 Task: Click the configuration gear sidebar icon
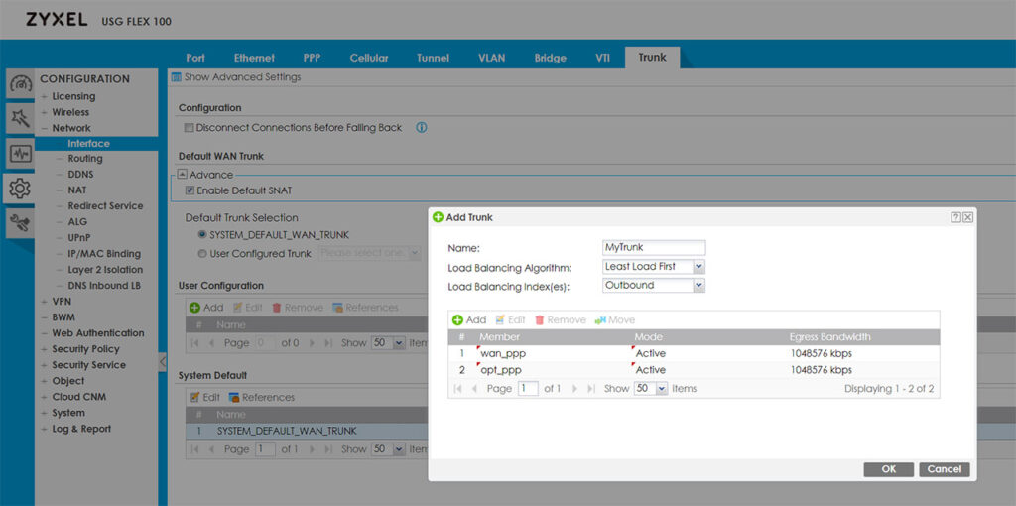20,189
